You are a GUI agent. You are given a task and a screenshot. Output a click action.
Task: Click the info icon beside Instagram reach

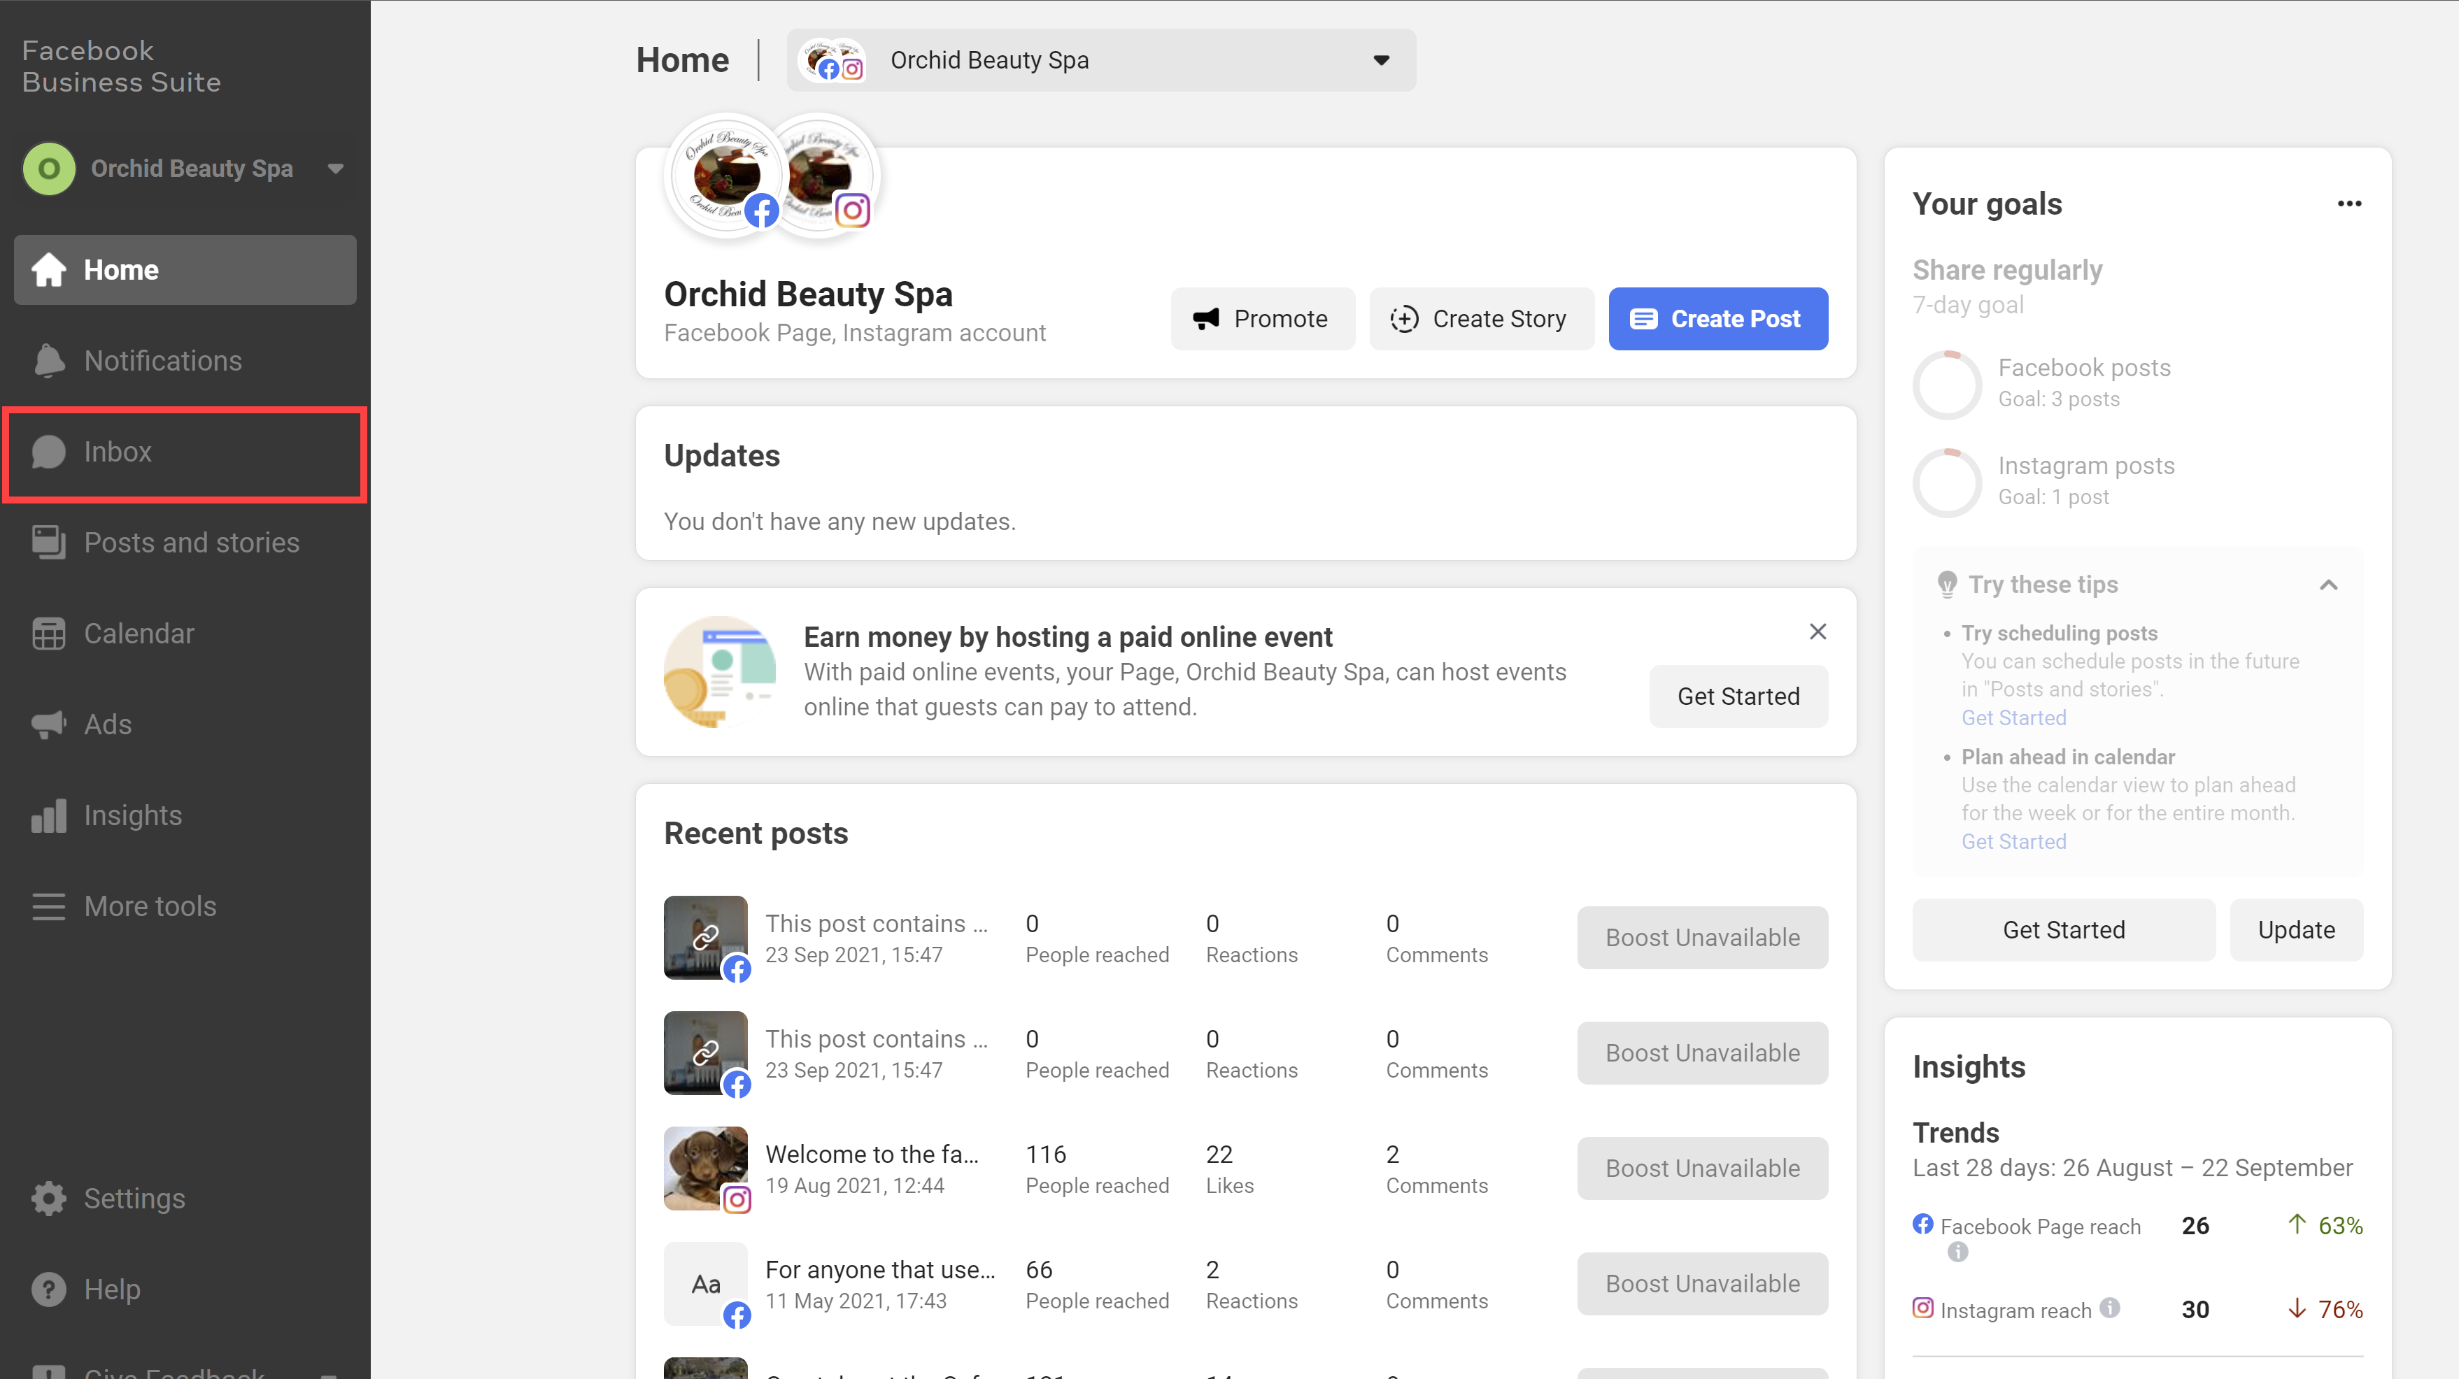[2110, 1308]
